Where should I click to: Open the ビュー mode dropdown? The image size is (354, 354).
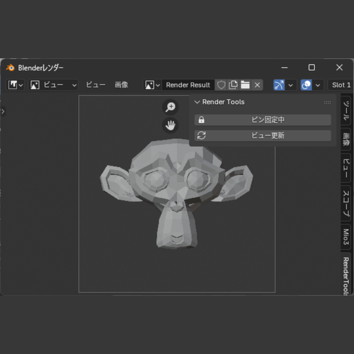coord(53,85)
